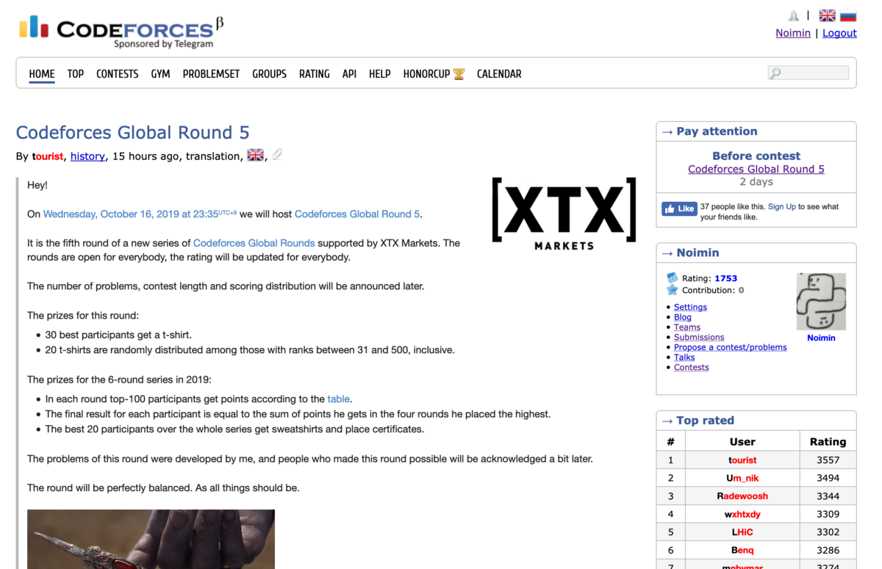This screenshot has height=569, width=882.
Task: Open the GYM section
Action: 160,73
